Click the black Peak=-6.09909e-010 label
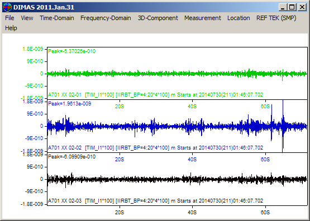The image size is (310, 221). click(x=71, y=157)
